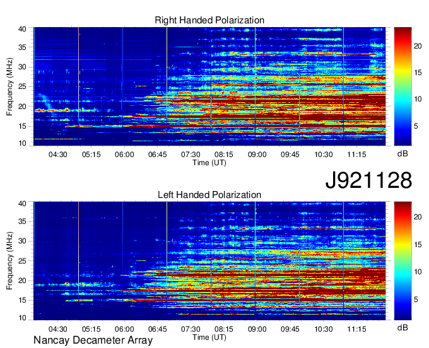This screenshot has width=429, height=348.
Task: Click the 25 MHz tick of top plot
Action: 22,86
